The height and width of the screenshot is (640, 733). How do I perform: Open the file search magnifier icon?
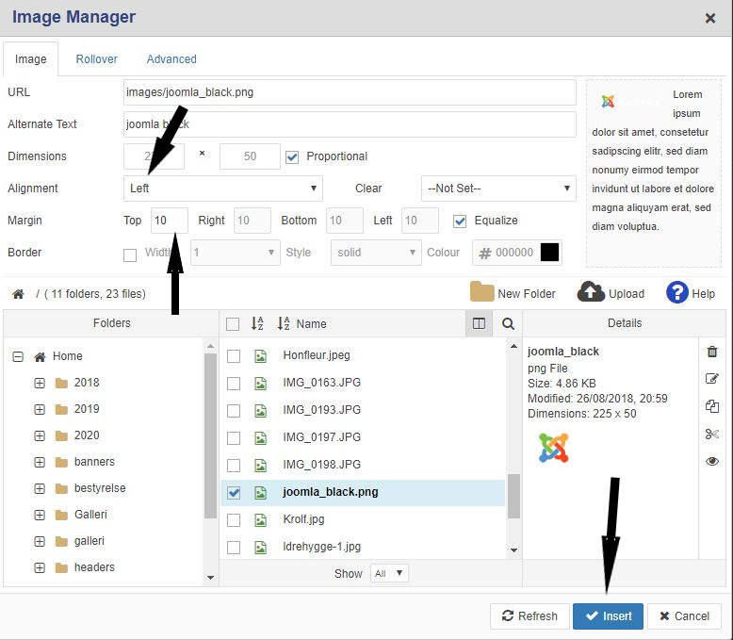[x=508, y=323]
